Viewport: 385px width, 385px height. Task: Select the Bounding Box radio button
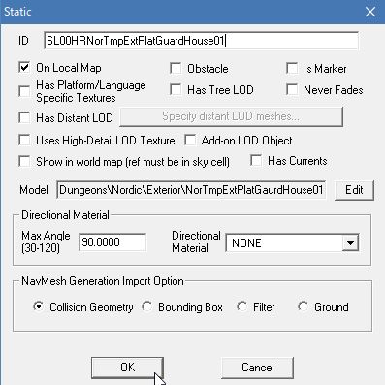(146, 306)
